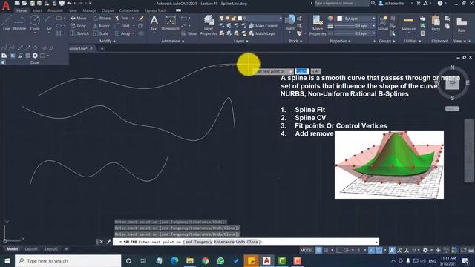The image size is (475, 267).
Task: Expand the Annotation panel dropdown
Action: click(173, 41)
